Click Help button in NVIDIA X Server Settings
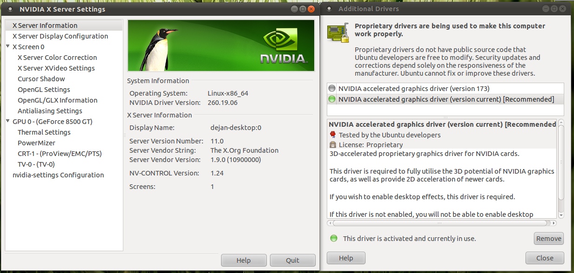 click(x=243, y=260)
